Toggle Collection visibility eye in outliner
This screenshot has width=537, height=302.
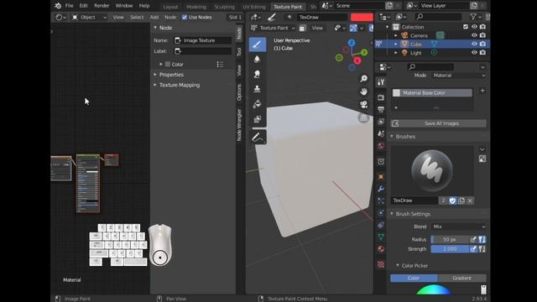pyautogui.click(x=474, y=27)
